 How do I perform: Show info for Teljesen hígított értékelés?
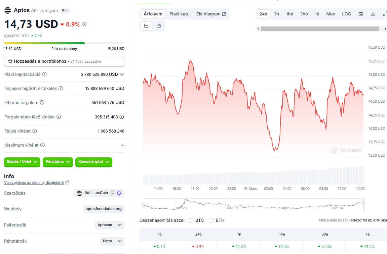tap(61, 88)
